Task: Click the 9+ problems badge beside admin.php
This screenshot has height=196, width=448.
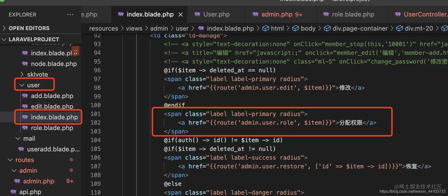Action: tap(70, 181)
